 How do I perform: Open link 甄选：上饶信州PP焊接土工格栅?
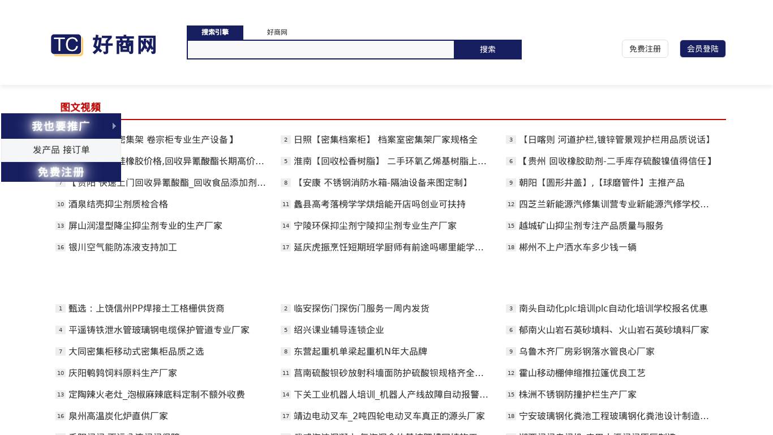point(147,309)
